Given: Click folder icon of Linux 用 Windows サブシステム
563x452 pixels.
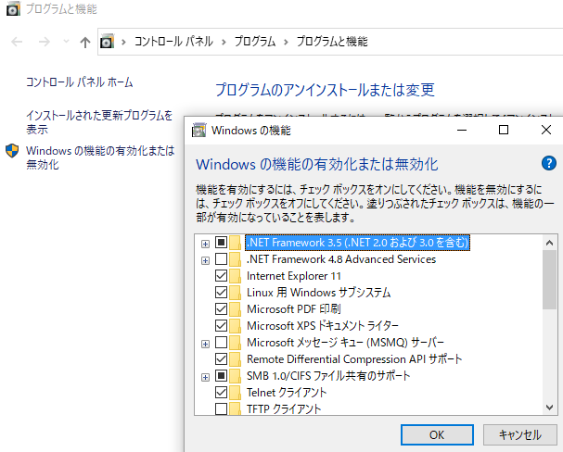Looking at the screenshot, I should pyautogui.click(x=236, y=293).
